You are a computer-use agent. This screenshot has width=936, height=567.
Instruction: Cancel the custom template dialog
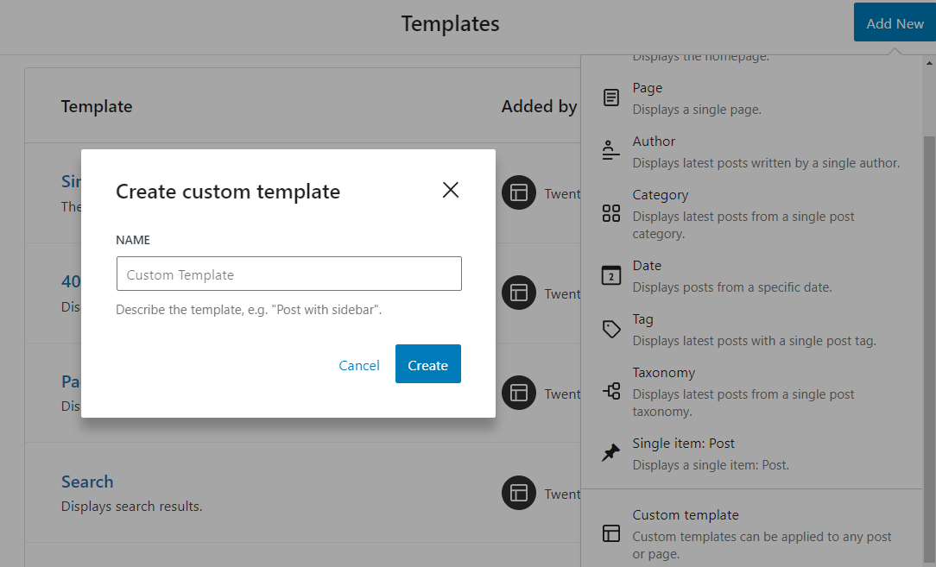pyautogui.click(x=359, y=364)
